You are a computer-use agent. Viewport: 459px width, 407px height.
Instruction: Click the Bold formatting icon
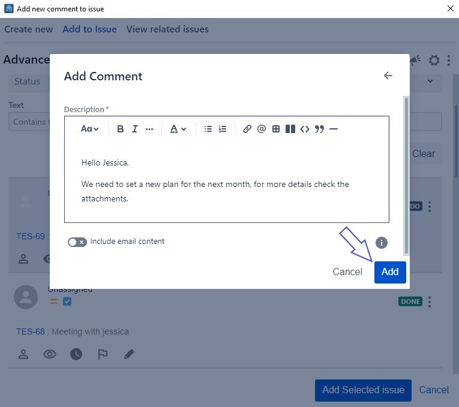point(120,129)
